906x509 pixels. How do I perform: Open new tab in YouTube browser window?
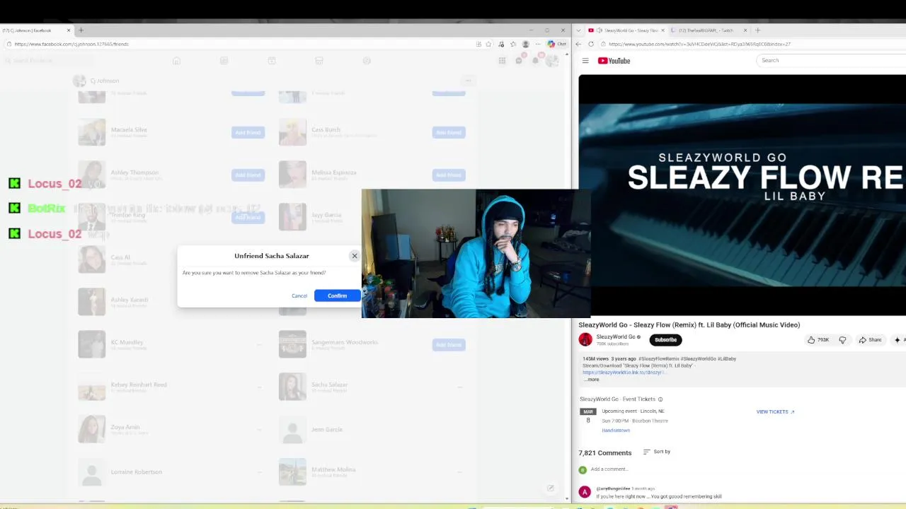click(x=757, y=30)
